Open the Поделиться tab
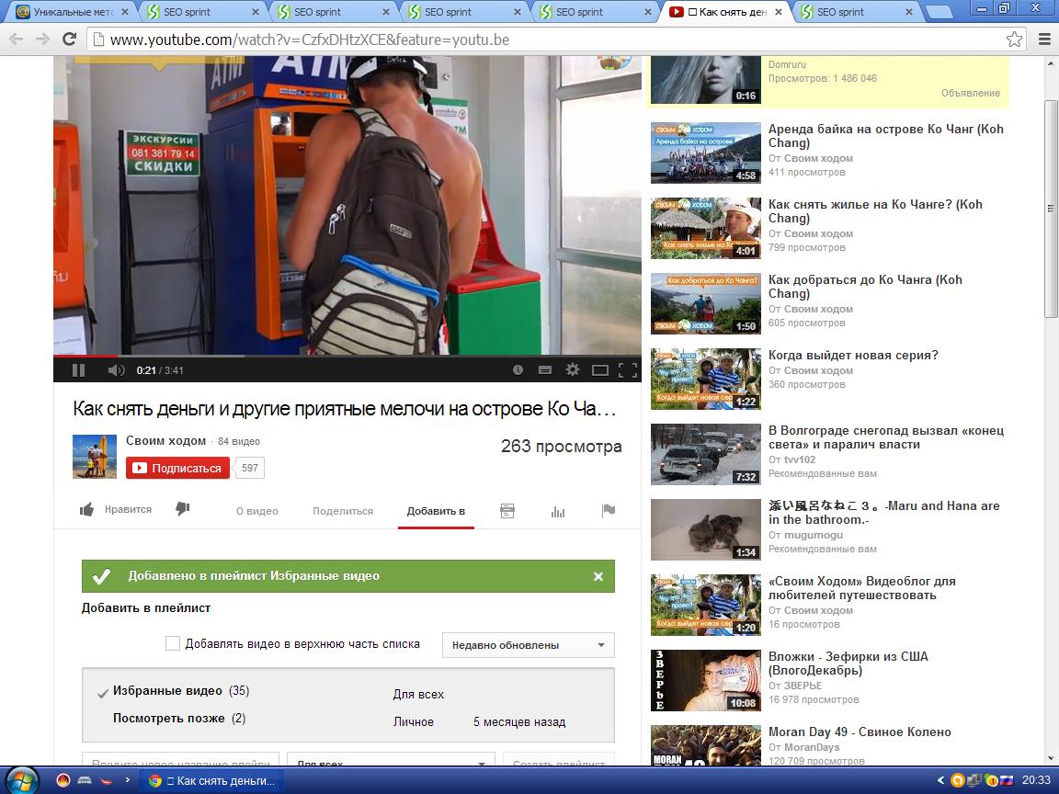1059x794 pixels. tap(342, 511)
